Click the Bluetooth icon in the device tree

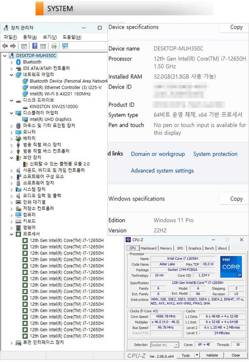tap(18, 62)
